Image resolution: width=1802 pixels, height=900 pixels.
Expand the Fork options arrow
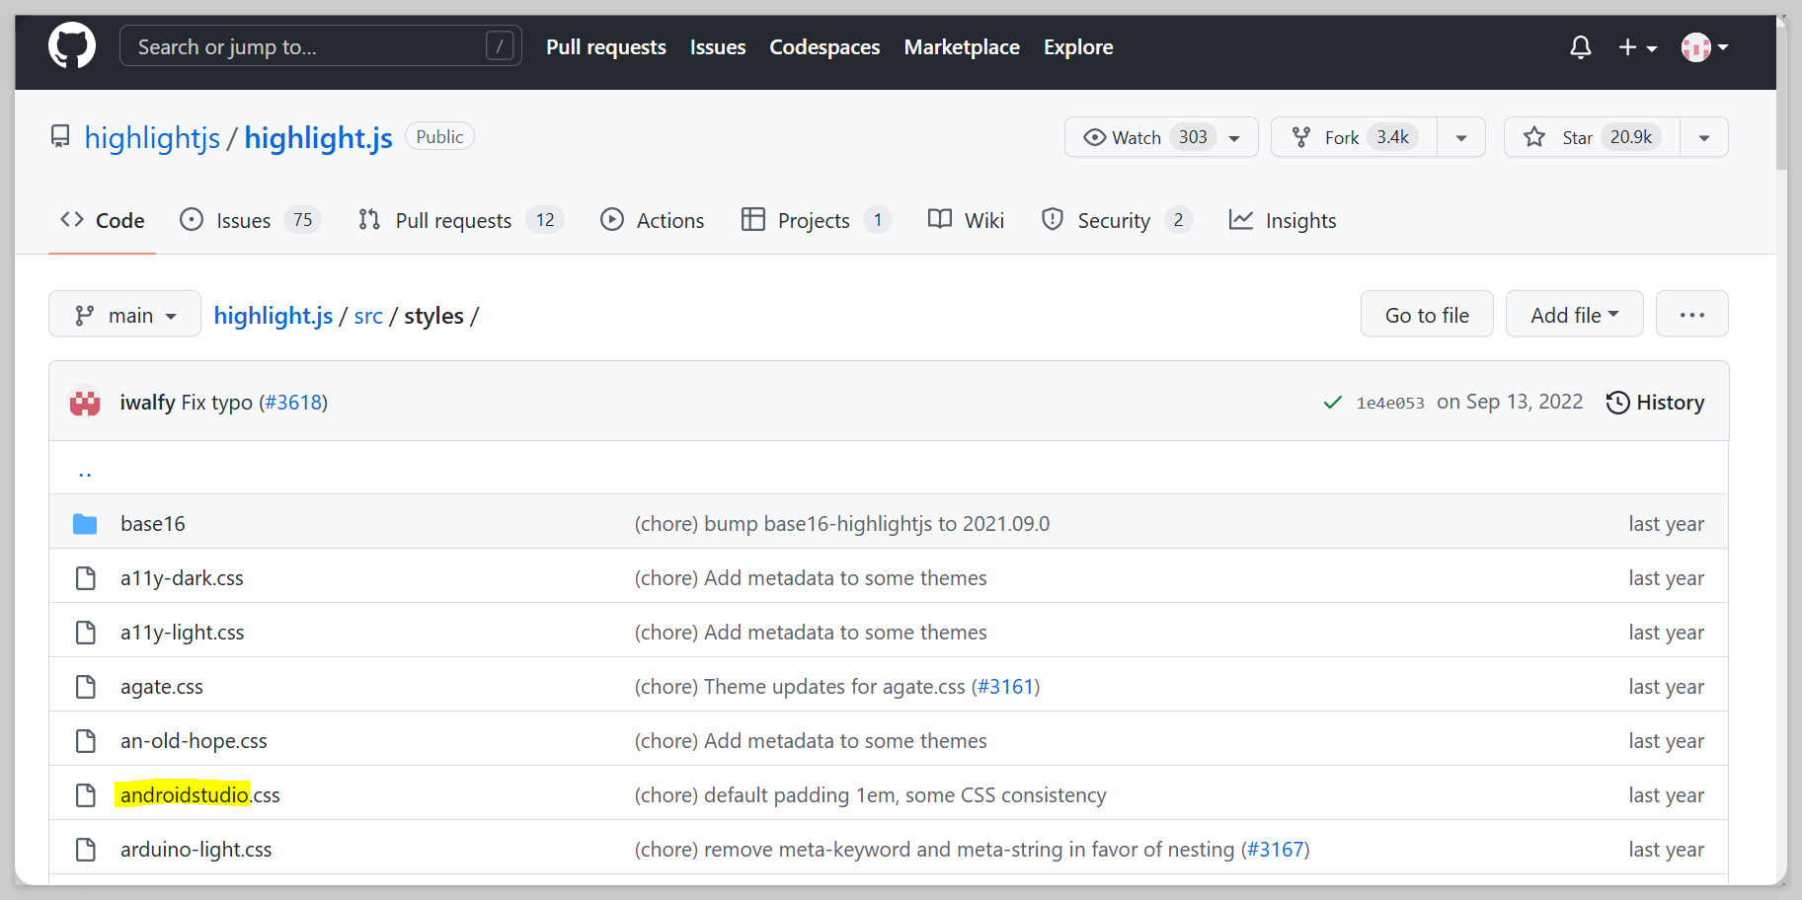(1461, 137)
